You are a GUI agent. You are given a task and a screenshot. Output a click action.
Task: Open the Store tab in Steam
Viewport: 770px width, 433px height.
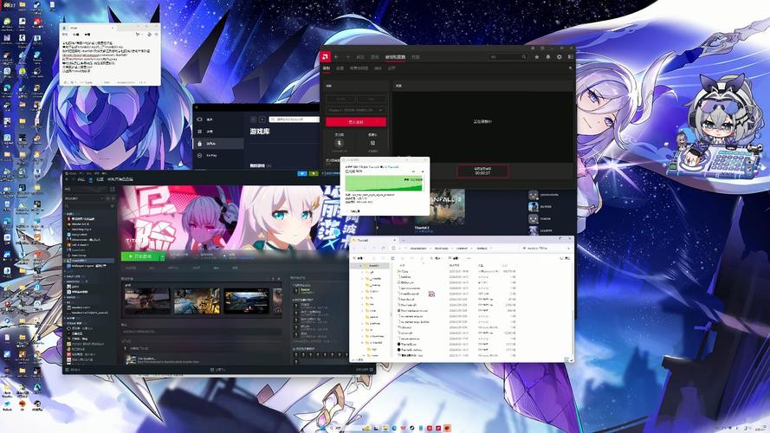[81, 179]
